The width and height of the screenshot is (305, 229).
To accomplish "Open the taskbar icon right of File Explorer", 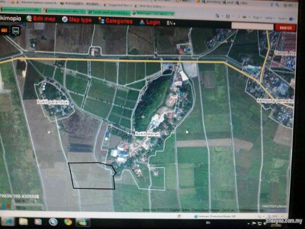I will pos(38,222).
